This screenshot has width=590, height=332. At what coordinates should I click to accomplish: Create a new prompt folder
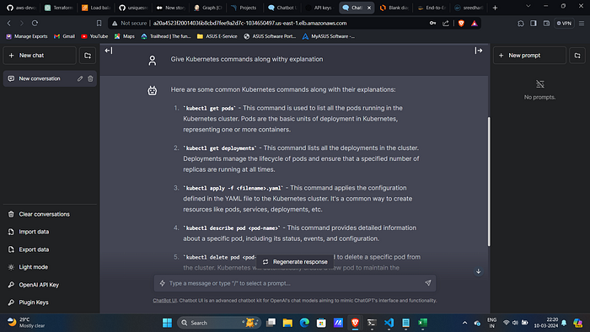click(577, 56)
